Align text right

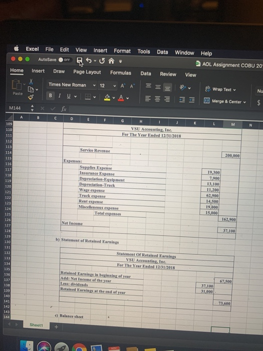[x=167, y=99]
